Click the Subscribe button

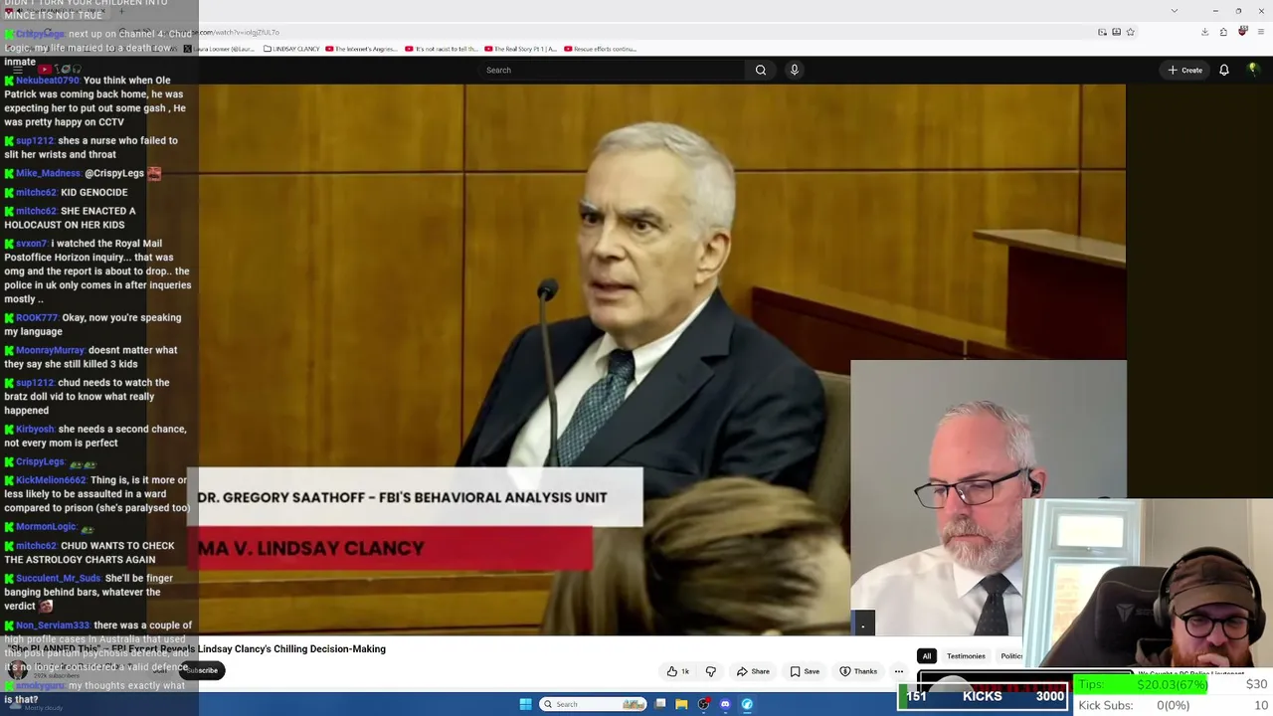201,670
